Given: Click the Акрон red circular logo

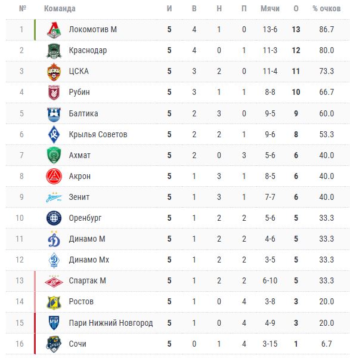Looking at the screenshot, I should pyautogui.click(x=54, y=177).
